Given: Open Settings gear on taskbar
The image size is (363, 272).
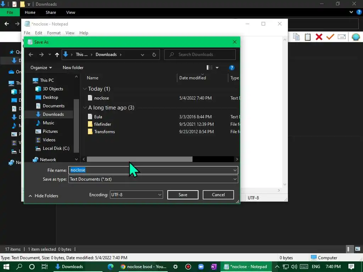Looking at the screenshot, I should tap(175, 267).
